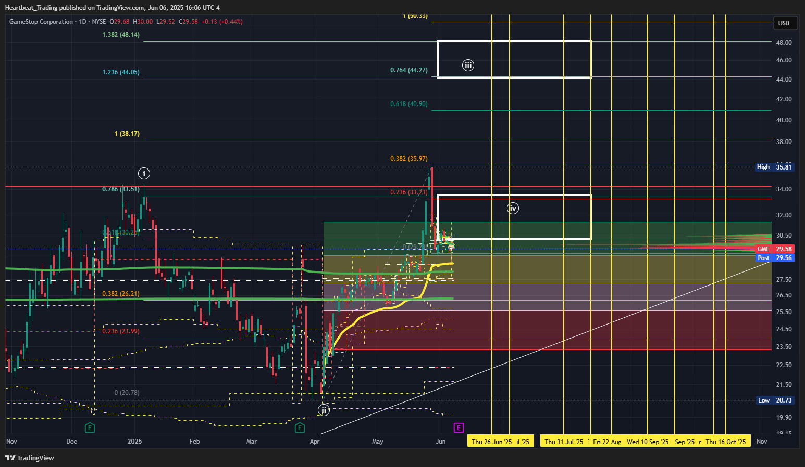The height and width of the screenshot is (467, 805).
Task: Click the May label on time axis
Action: click(378, 442)
